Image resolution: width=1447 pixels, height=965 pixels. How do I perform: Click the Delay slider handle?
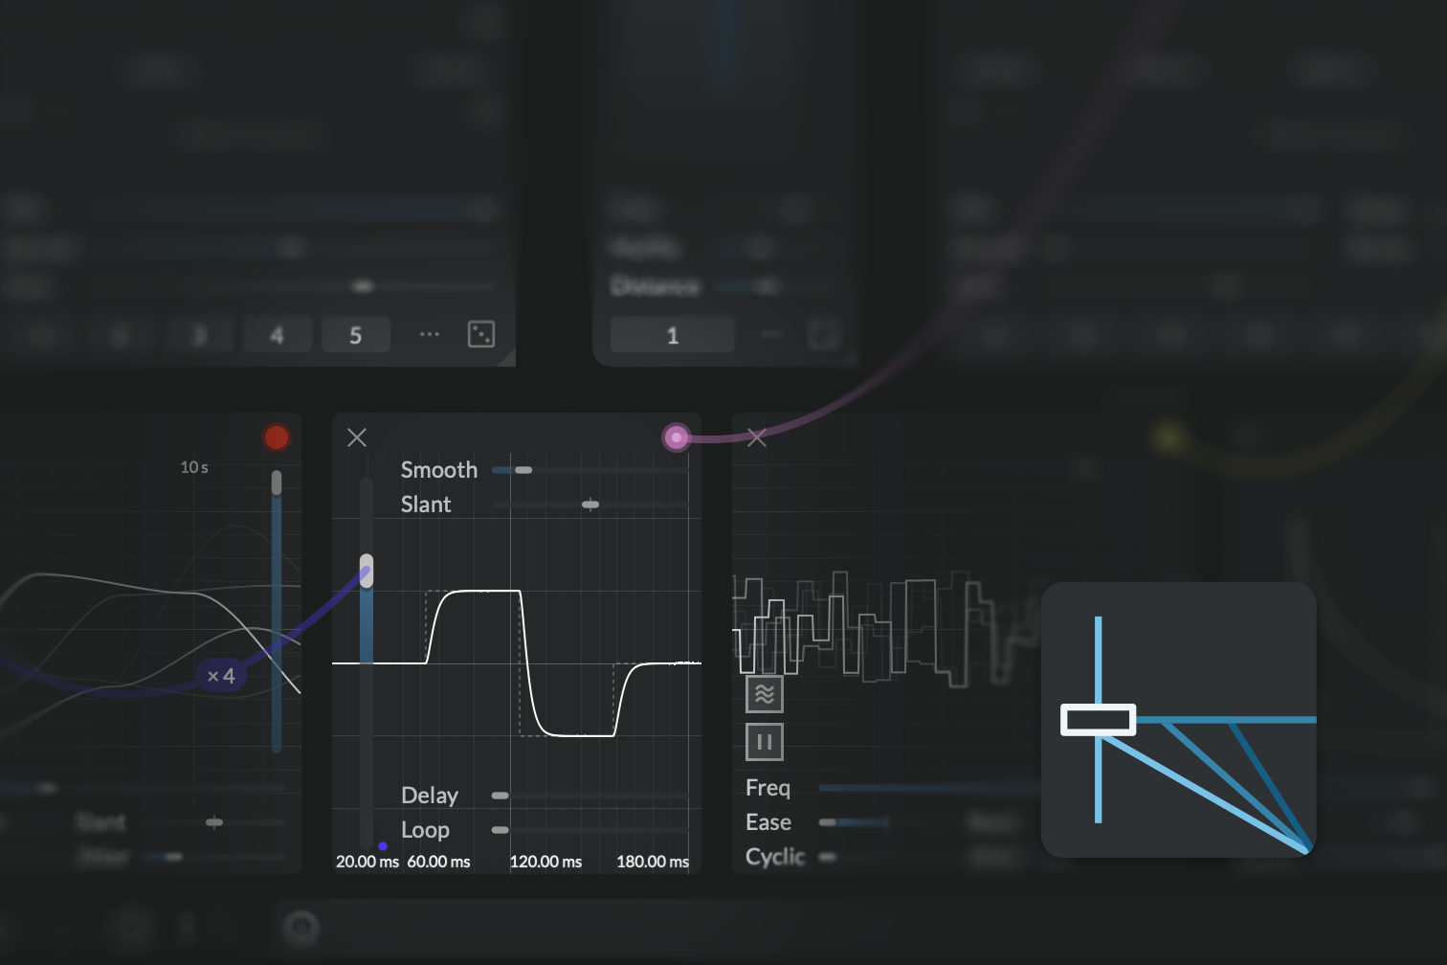(500, 796)
